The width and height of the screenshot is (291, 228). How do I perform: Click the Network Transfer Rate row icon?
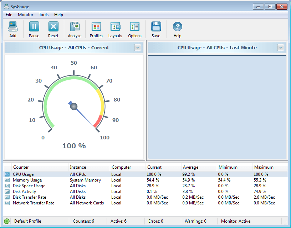coord(7,203)
